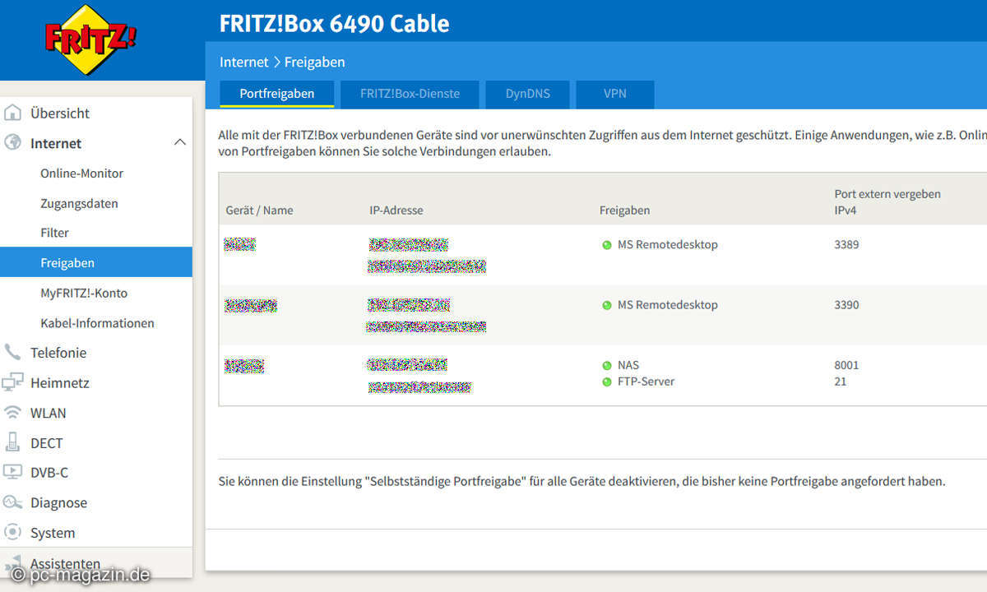Click green status dot for MS Remotedesktop 3390
Viewport: 987px width, 592px height.
[607, 305]
